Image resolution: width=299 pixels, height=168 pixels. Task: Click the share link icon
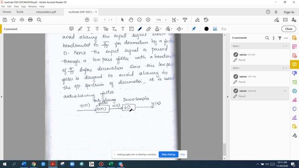(277, 20)
